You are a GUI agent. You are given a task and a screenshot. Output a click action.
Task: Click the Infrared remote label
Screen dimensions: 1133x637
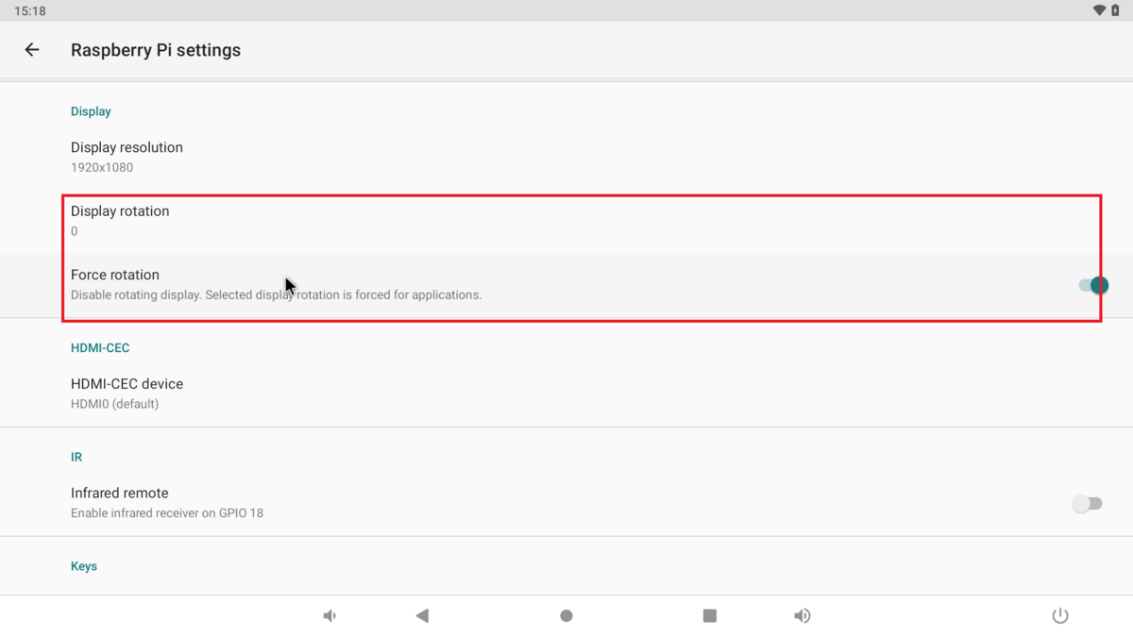[120, 493]
